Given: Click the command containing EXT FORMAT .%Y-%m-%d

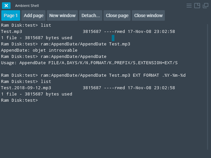Looking at the screenshot, I should [x=113, y=75].
